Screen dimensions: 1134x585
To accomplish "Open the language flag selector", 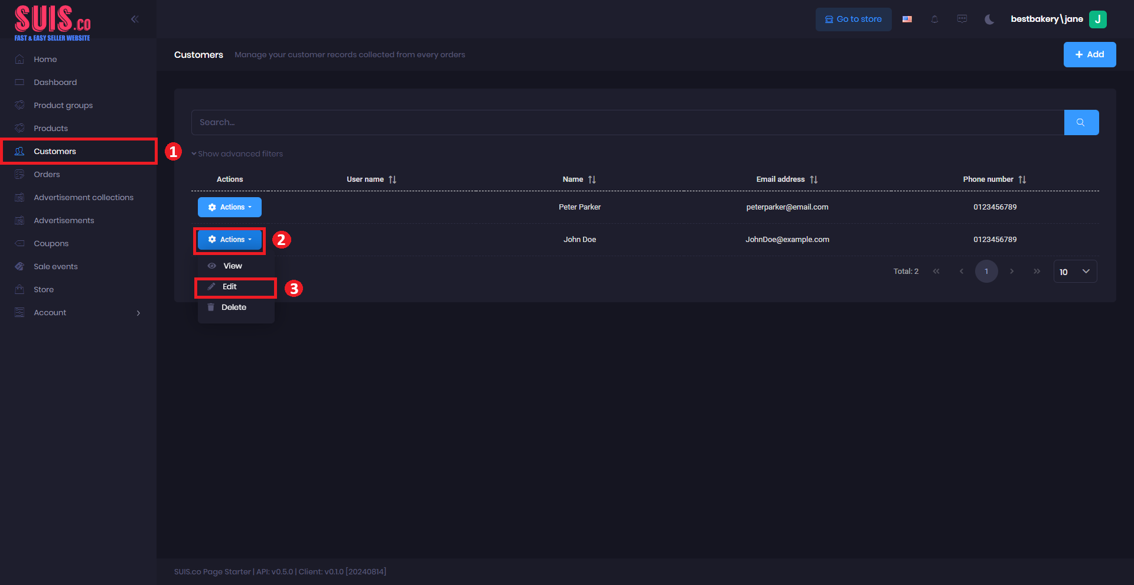I will [x=907, y=19].
